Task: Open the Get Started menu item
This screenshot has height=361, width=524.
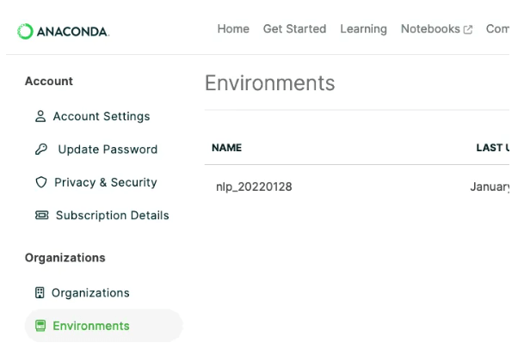Action: (294, 29)
